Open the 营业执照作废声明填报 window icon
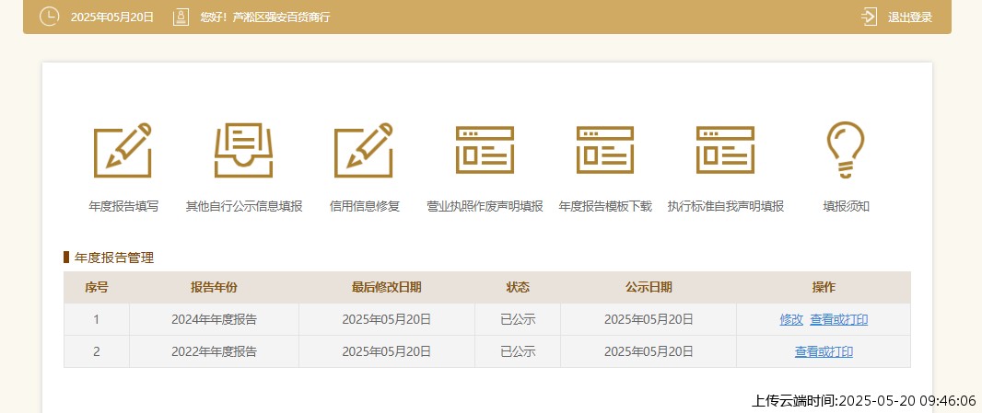The width and height of the screenshot is (982, 413). pos(485,150)
